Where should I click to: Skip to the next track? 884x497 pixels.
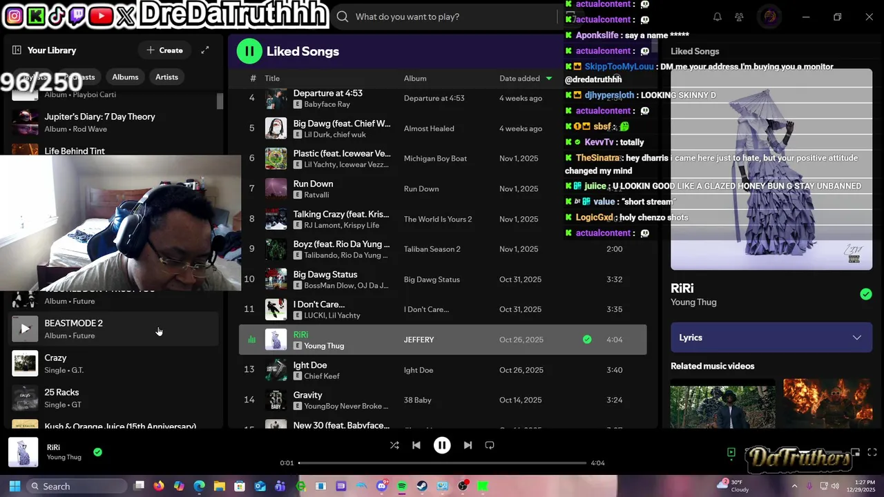468,445
